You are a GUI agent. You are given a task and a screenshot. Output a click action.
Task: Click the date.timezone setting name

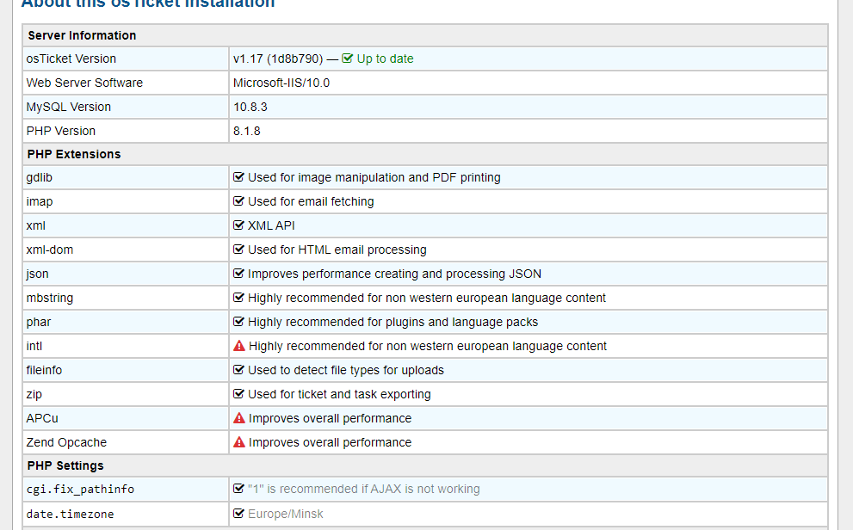(x=71, y=514)
